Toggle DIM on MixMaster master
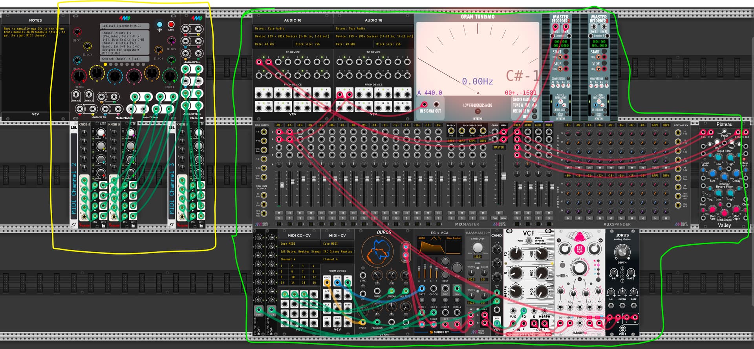Viewport: 754px width, 349px height. pos(495,218)
